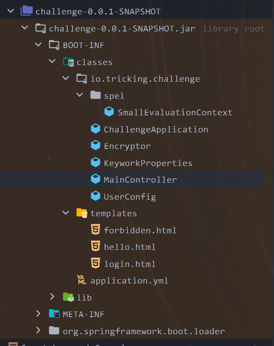This screenshot has width=274, height=346.
Task: Select the ChallengeApplication class
Action: coord(156,129)
